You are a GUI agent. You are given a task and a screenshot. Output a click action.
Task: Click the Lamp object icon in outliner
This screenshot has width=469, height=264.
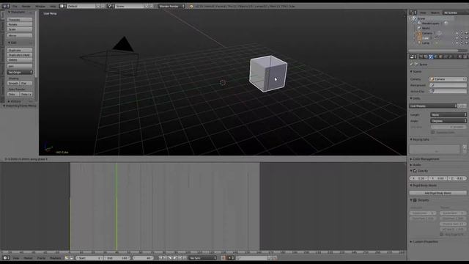tap(419, 43)
